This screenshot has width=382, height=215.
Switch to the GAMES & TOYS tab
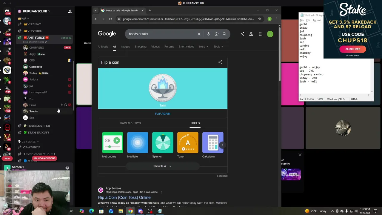[x=130, y=123]
